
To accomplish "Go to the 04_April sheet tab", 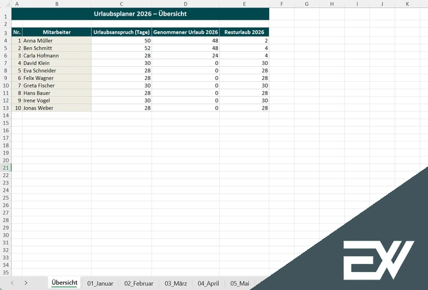I will [x=208, y=284].
